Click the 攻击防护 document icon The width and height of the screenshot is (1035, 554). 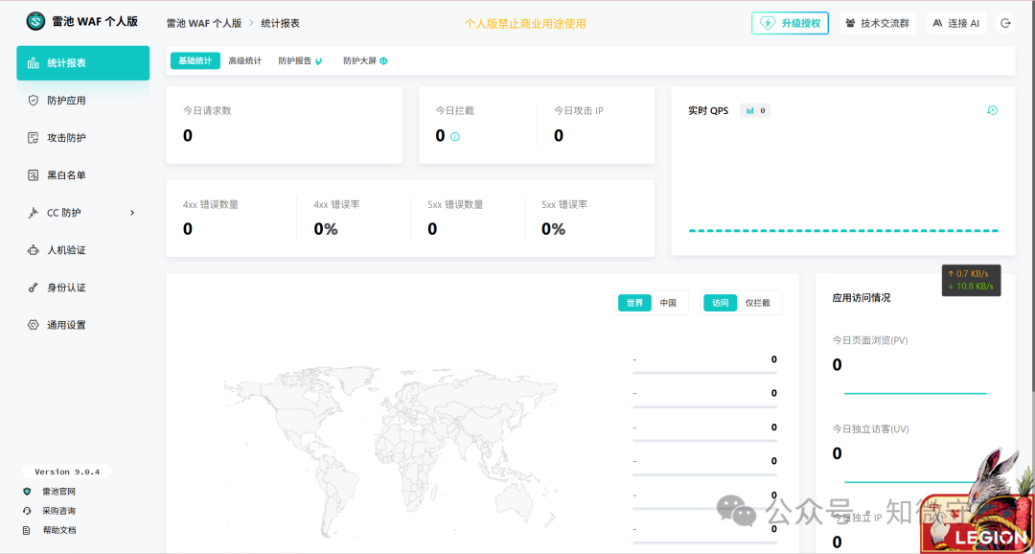[x=33, y=138]
